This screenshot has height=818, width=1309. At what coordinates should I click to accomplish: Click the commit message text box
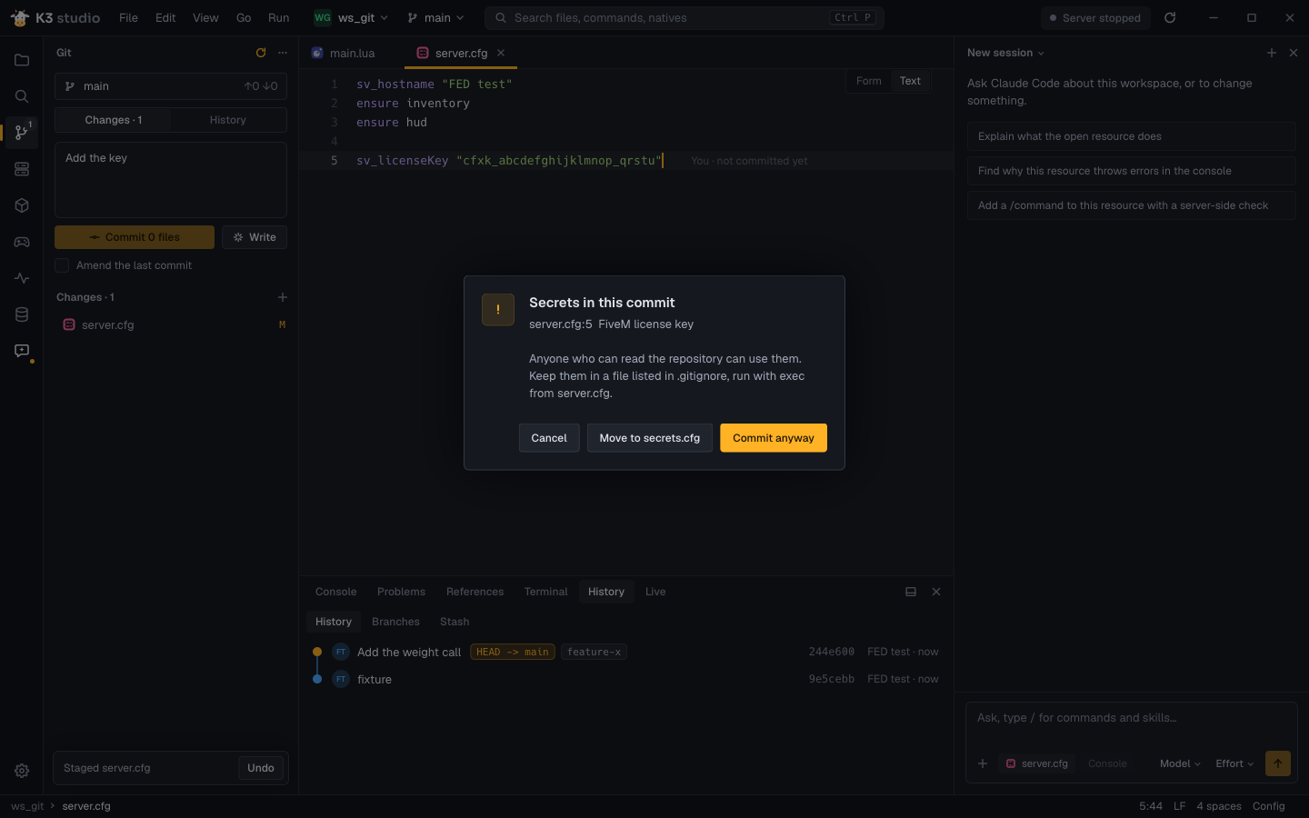[171, 180]
